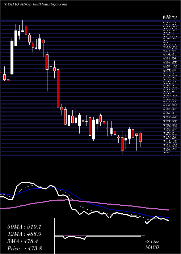Select the 'Price : 473.8' readout

[x=25, y=249]
